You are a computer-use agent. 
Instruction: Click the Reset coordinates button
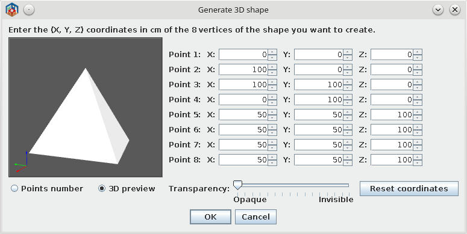tap(409, 188)
